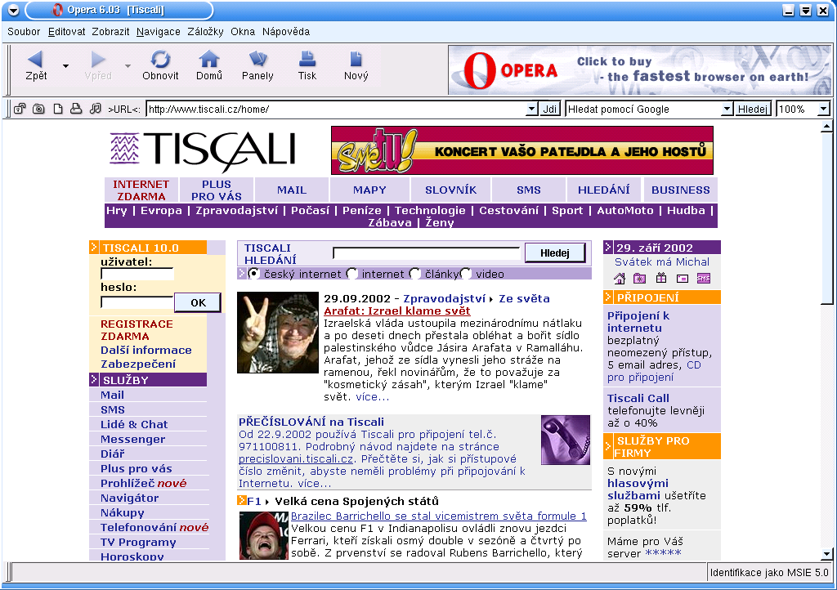
Task: Click the purple SMS icon in sidebar
Action: (704, 278)
